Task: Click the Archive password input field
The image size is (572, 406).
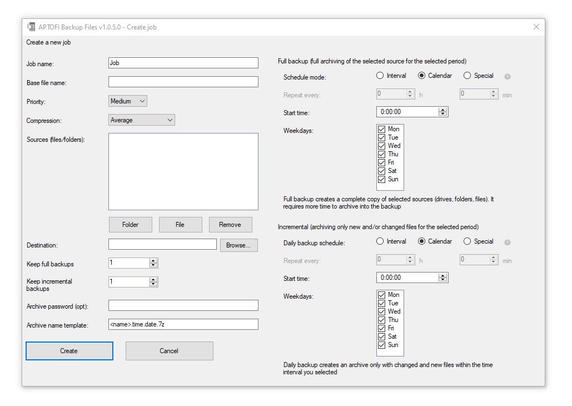Action: click(x=183, y=305)
